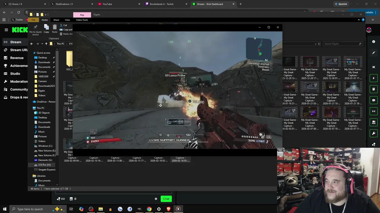Screen dimensions: 380x213
Task: Click the Windows Start button
Action: [4, 209]
